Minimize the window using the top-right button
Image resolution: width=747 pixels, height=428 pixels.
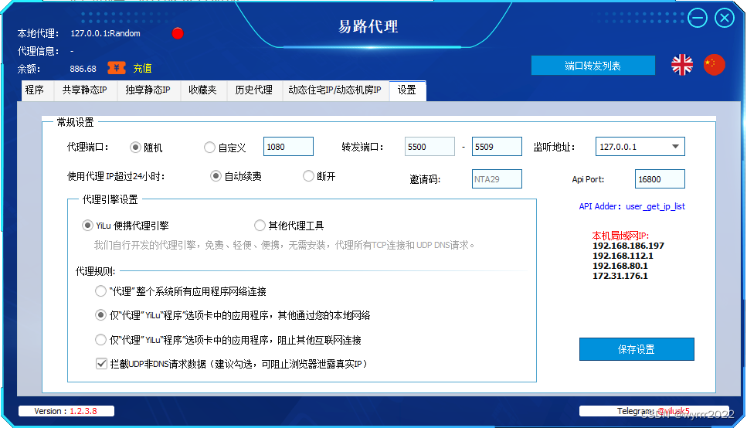[x=698, y=19]
